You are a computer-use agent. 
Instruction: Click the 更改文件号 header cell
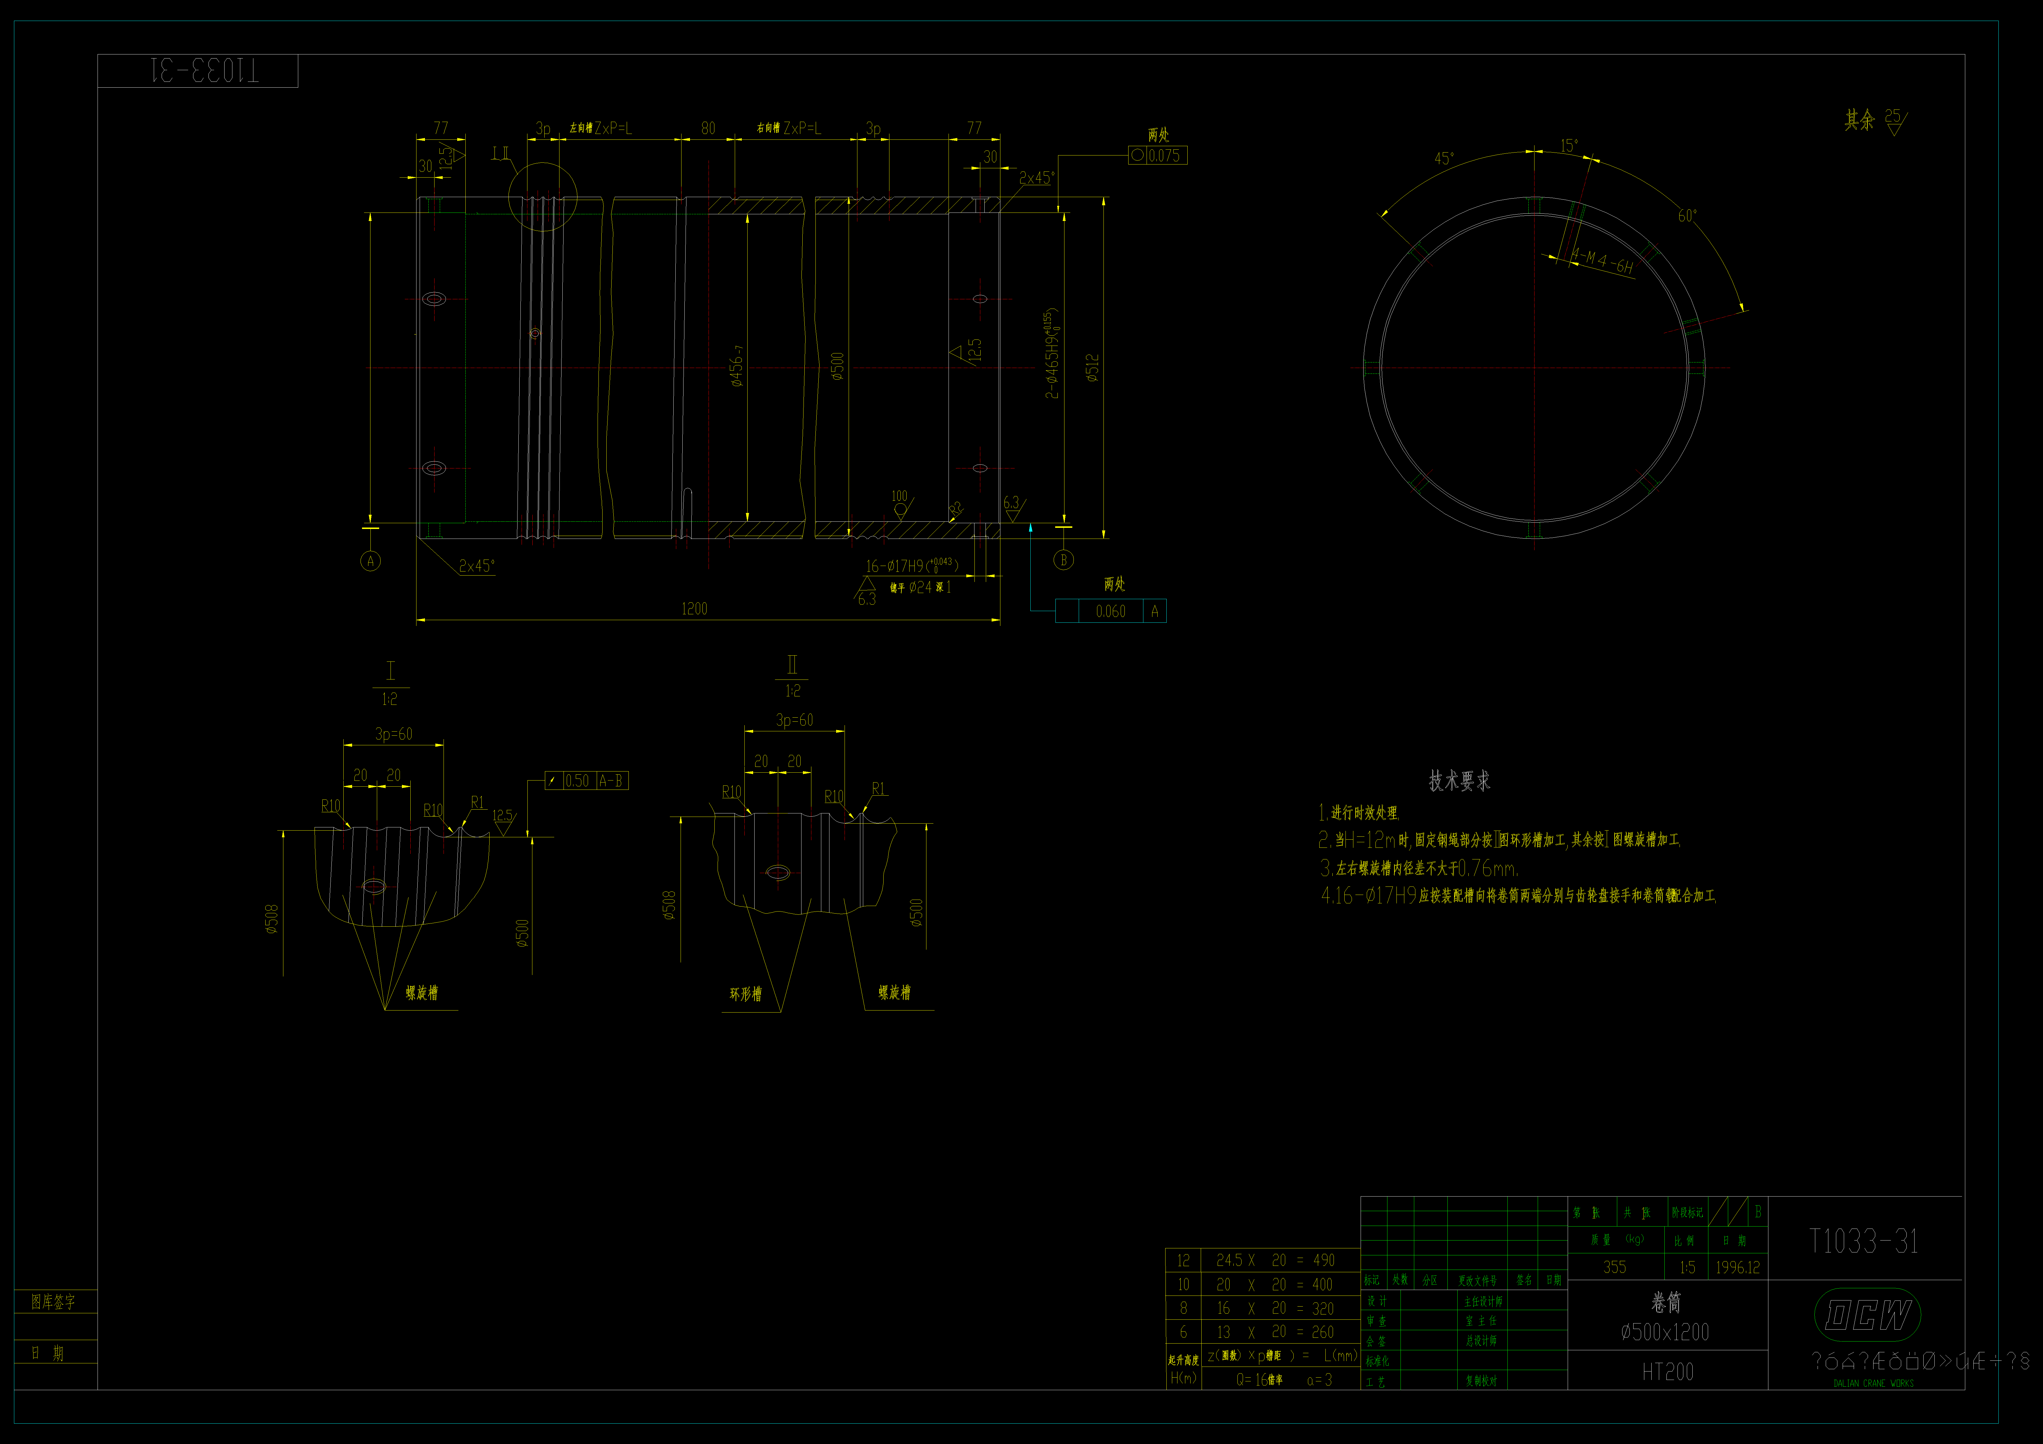pos(1477,1281)
